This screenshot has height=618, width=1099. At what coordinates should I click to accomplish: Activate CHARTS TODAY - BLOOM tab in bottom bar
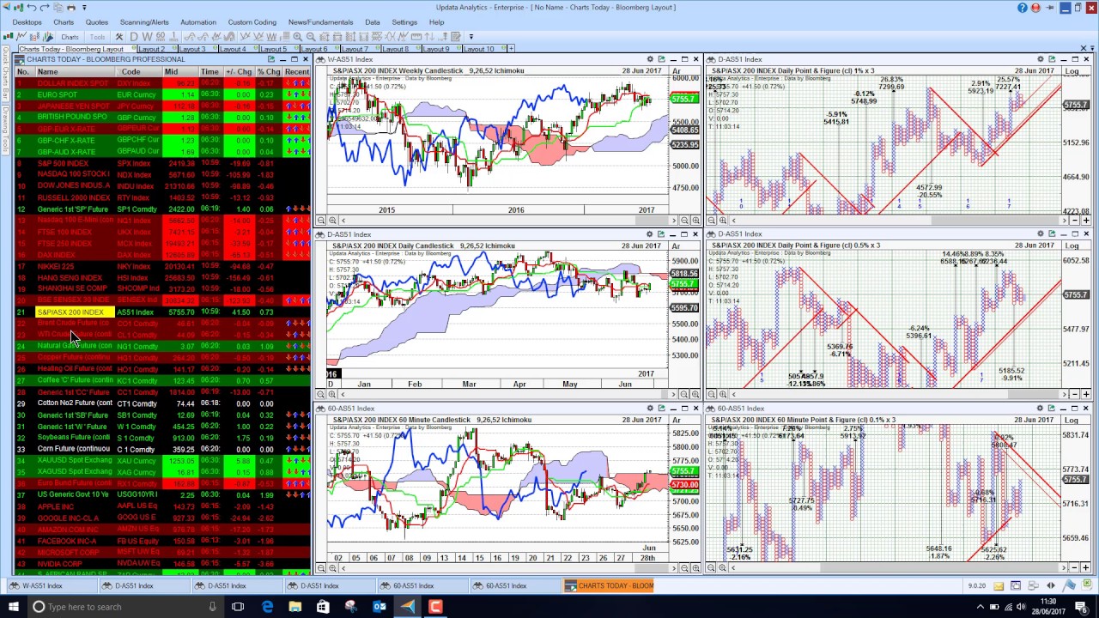click(609, 586)
